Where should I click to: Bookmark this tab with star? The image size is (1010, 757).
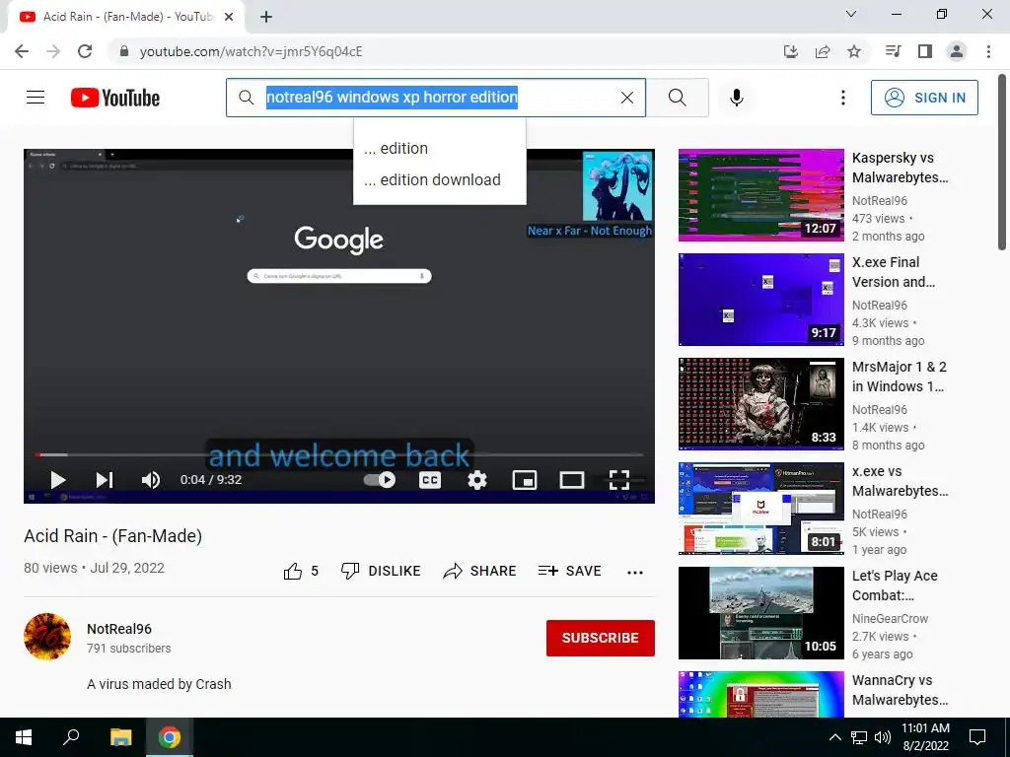click(x=853, y=51)
